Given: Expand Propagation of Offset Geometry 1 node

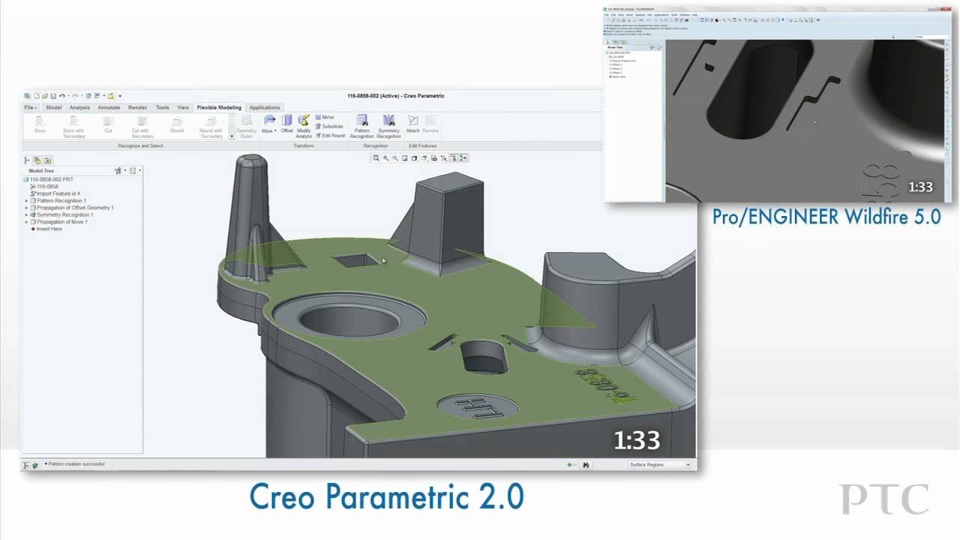Looking at the screenshot, I should (26, 208).
